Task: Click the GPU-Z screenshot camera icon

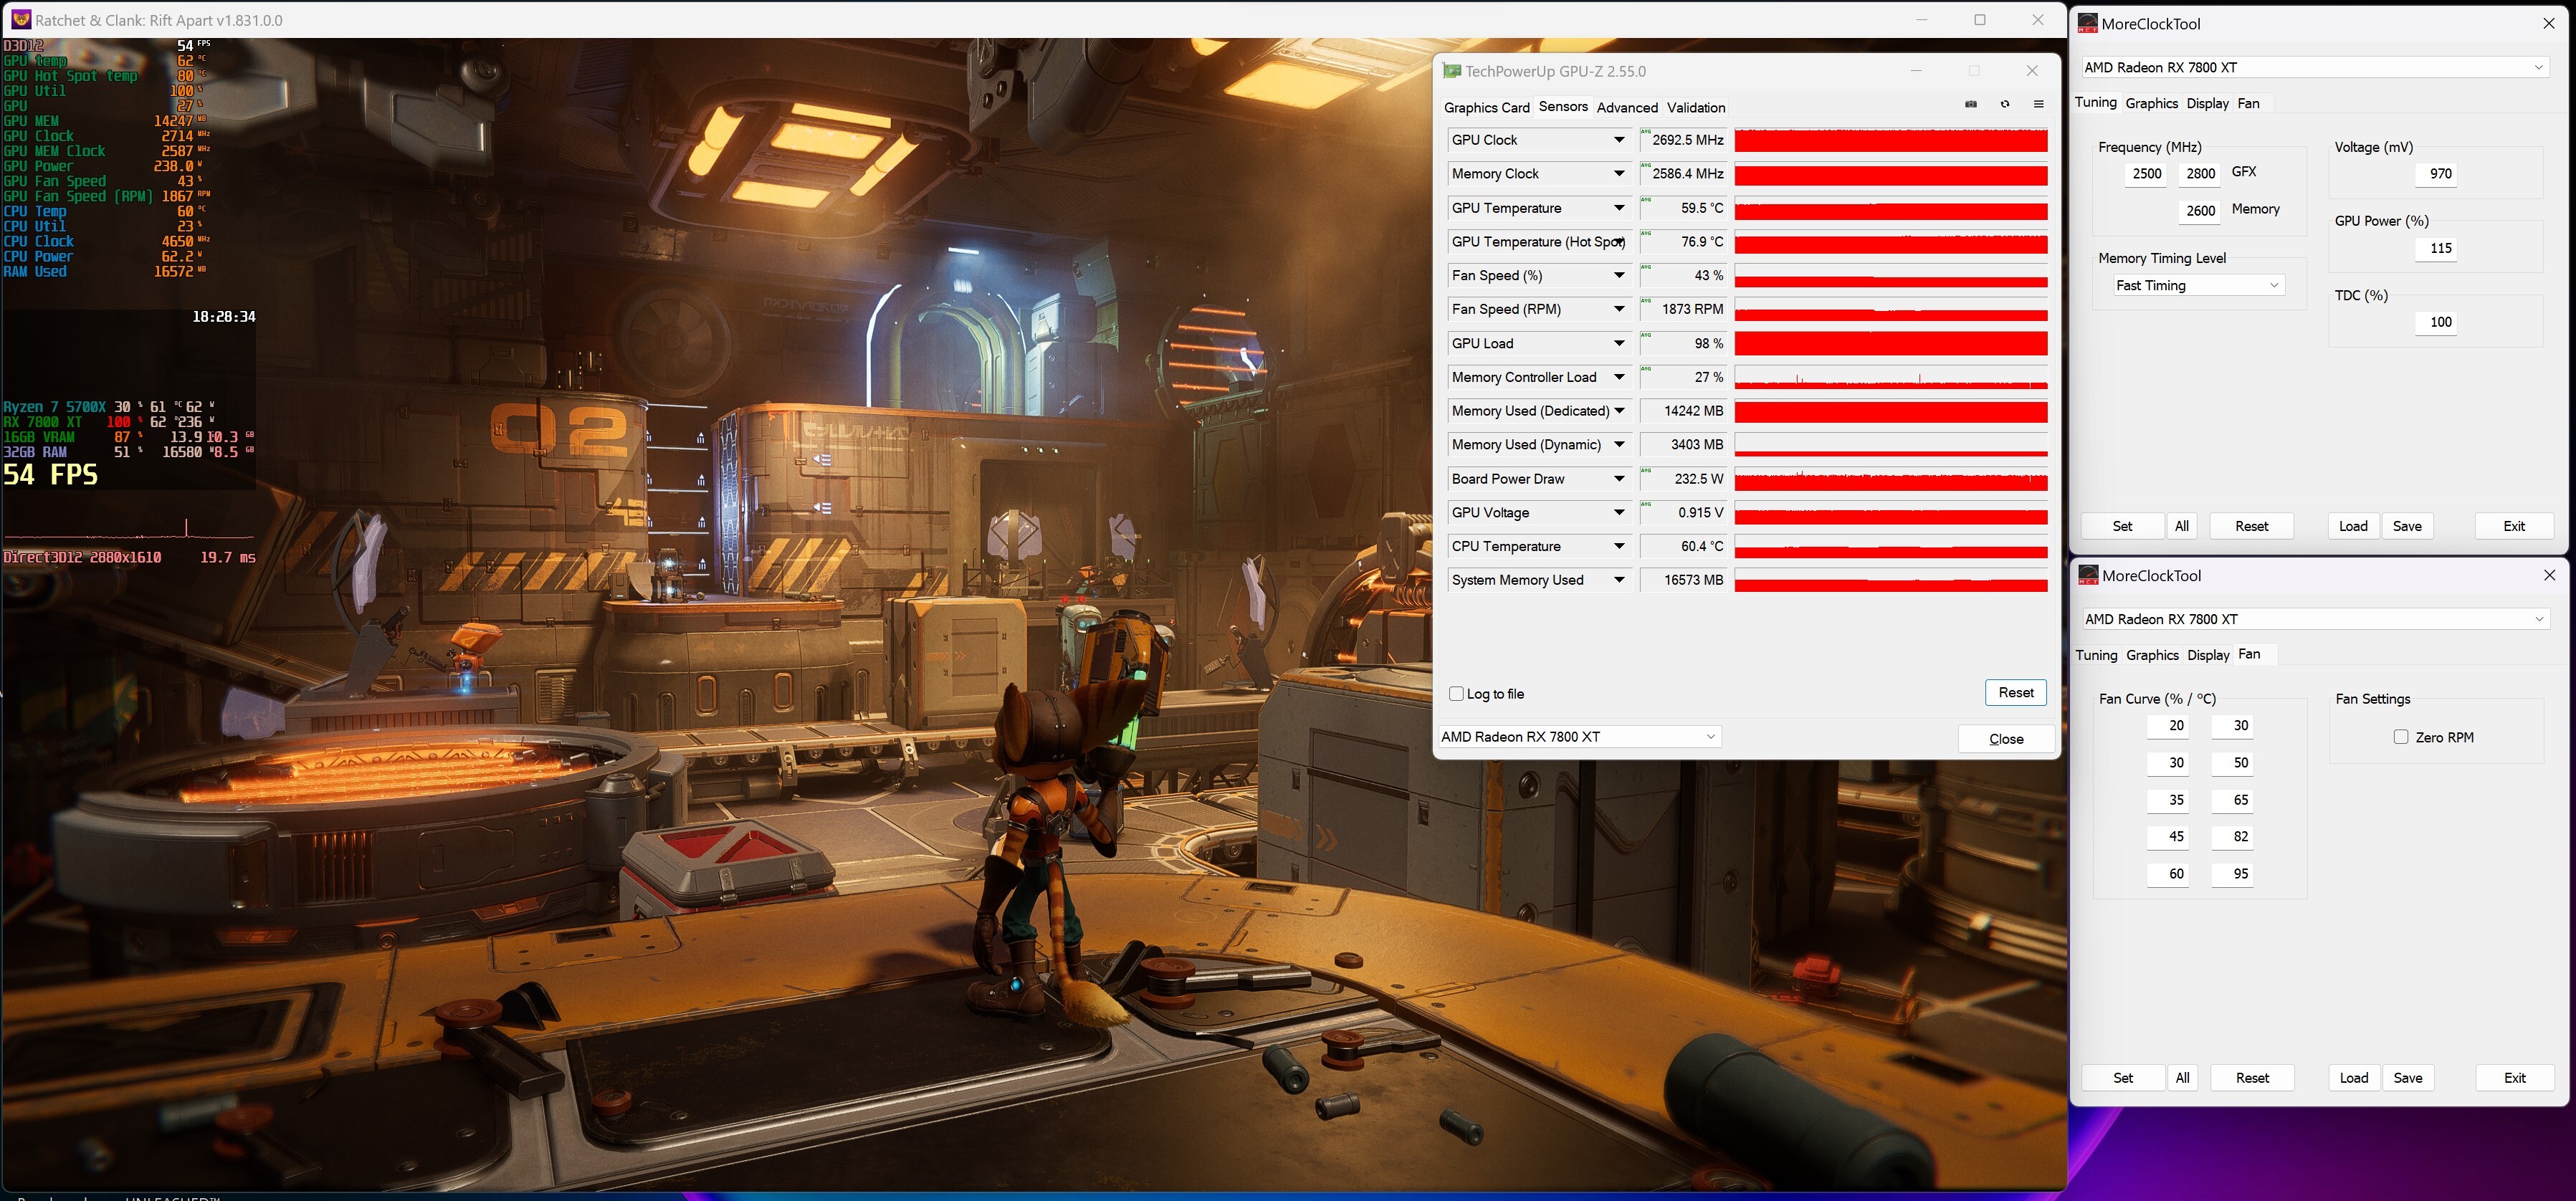Action: 1971,104
